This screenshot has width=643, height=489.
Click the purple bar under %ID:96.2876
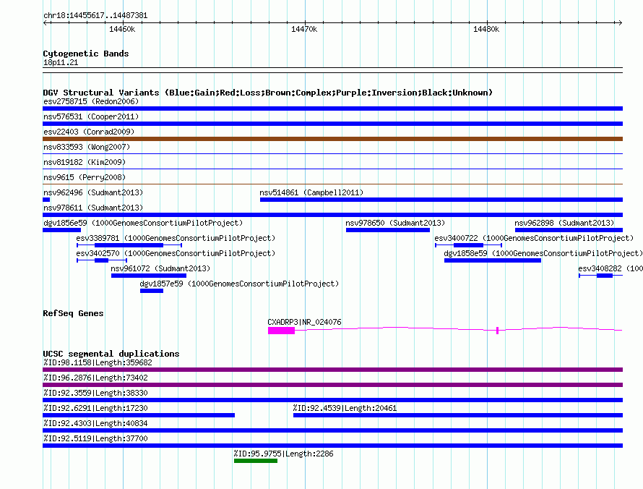332,385
